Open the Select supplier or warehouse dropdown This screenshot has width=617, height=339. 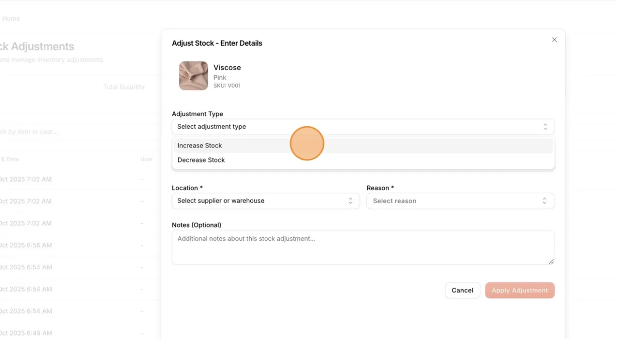[x=265, y=201]
